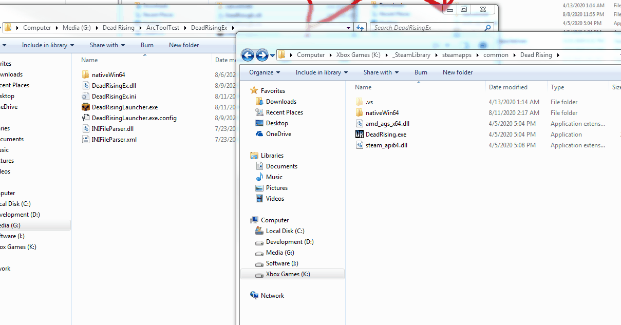Open Share with menu in DeadRisingEx window
The height and width of the screenshot is (325, 621).
tap(107, 45)
